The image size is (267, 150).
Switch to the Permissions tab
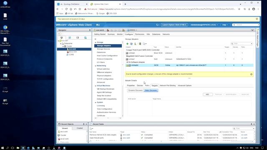tap(140, 34)
